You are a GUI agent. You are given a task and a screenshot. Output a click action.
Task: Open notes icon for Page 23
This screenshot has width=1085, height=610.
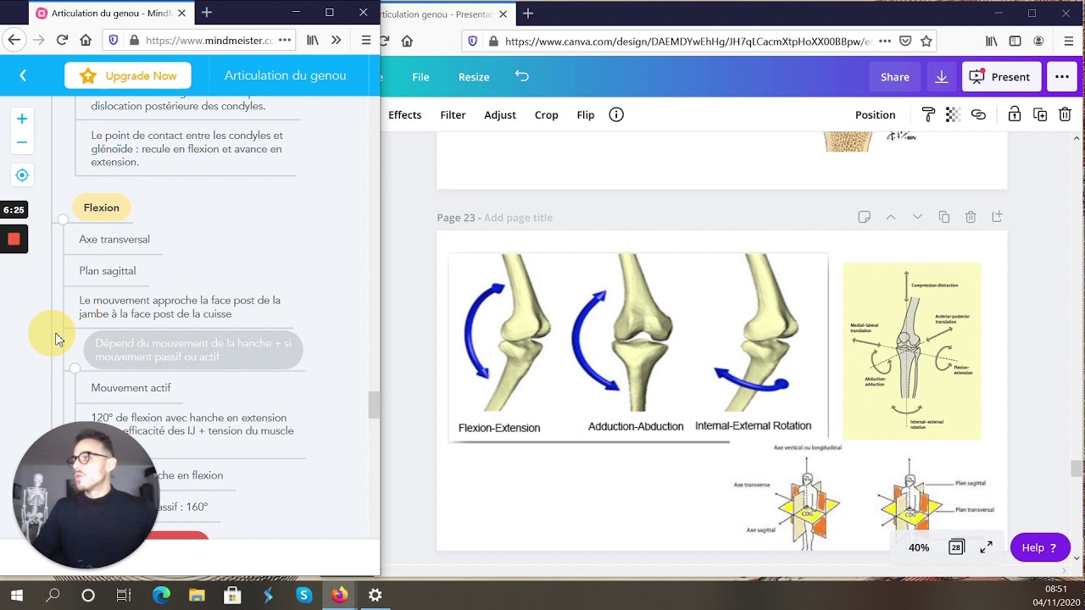[x=864, y=218]
